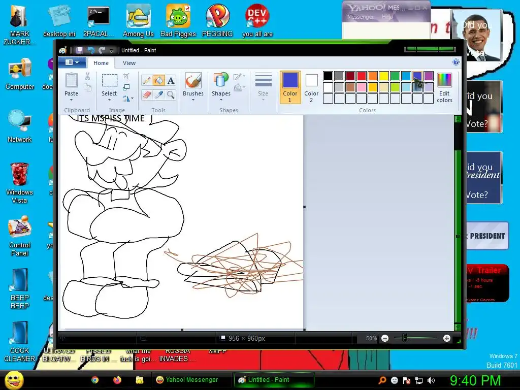Click the Help menu in Yahoo Messenger window
This screenshot has width=520, height=390.
coord(386,17)
